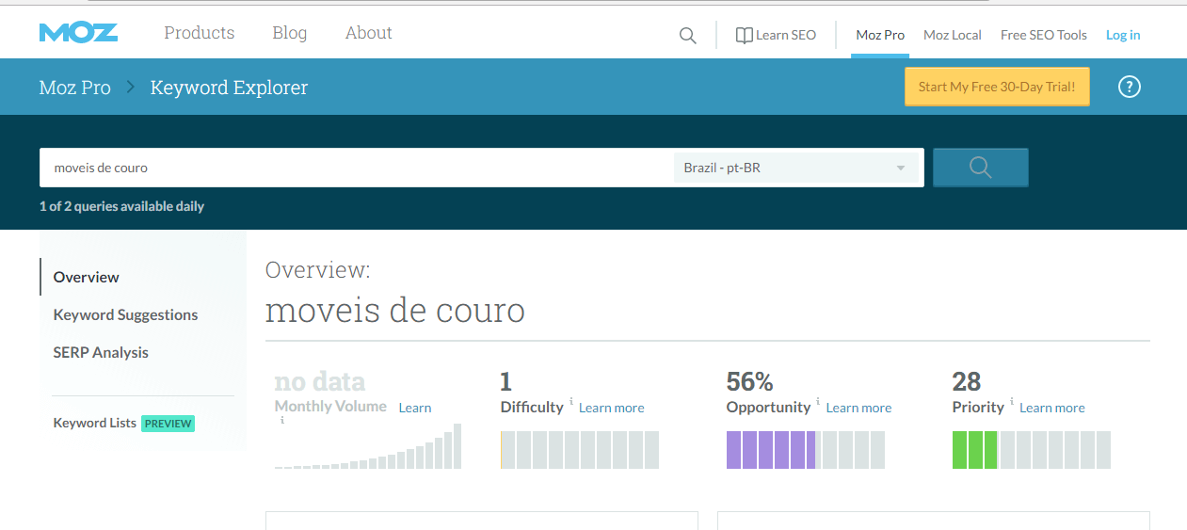The width and height of the screenshot is (1187, 530).
Task: Open the Blog menu item
Action: [x=289, y=33]
